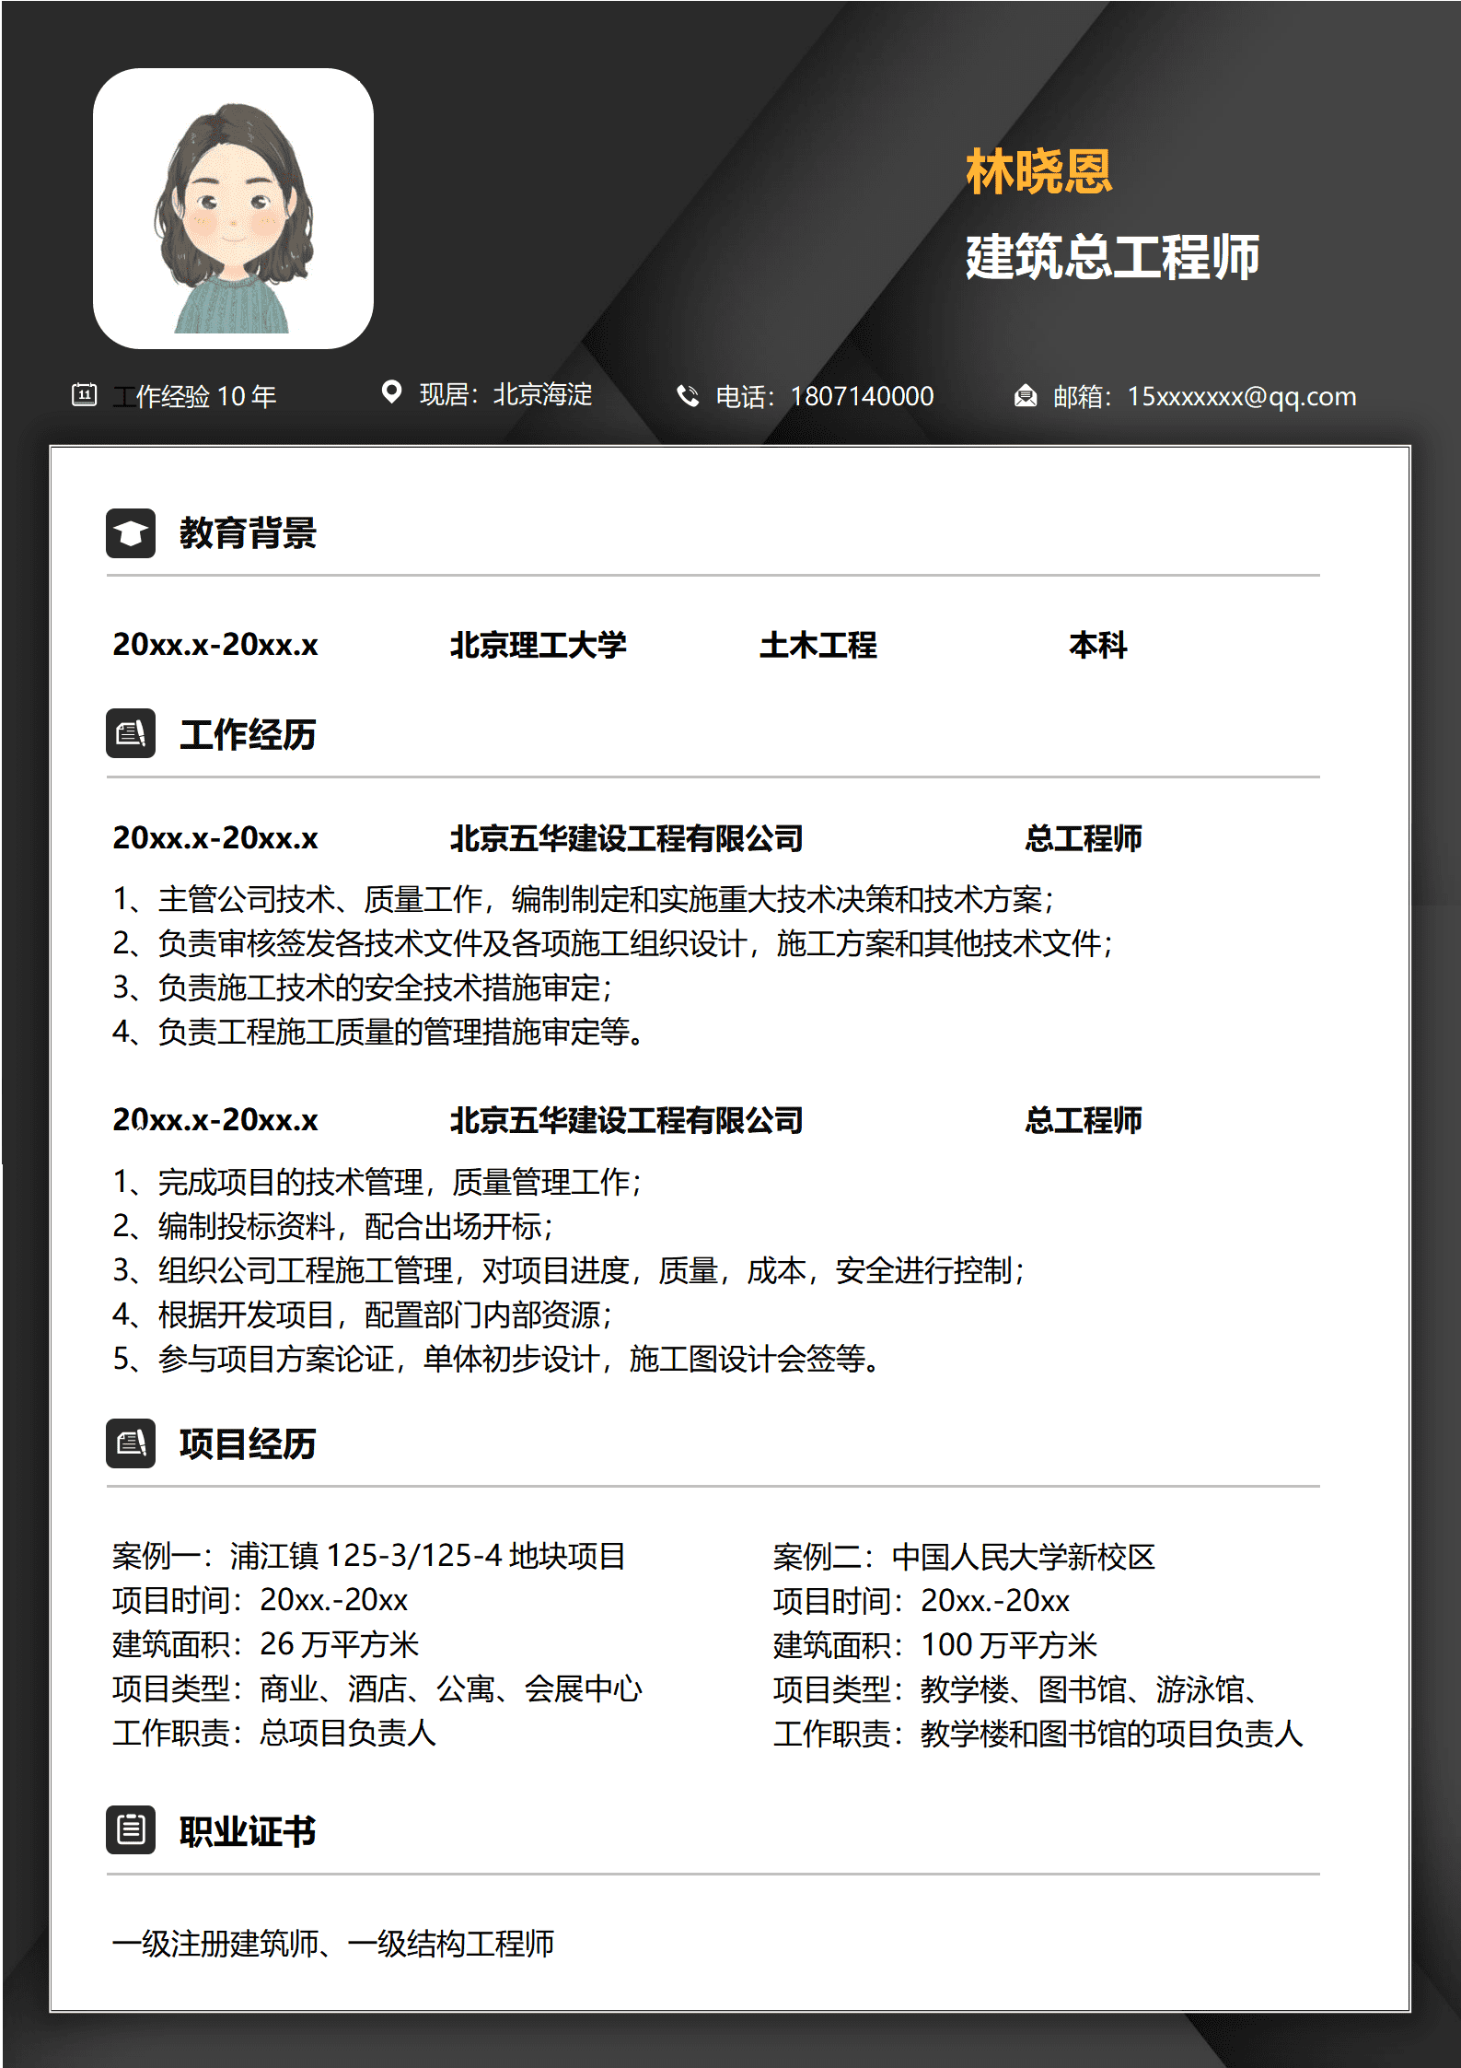Click the line 参与项目方案论证
1461x2068 pixels.
pyautogui.click(x=496, y=1359)
